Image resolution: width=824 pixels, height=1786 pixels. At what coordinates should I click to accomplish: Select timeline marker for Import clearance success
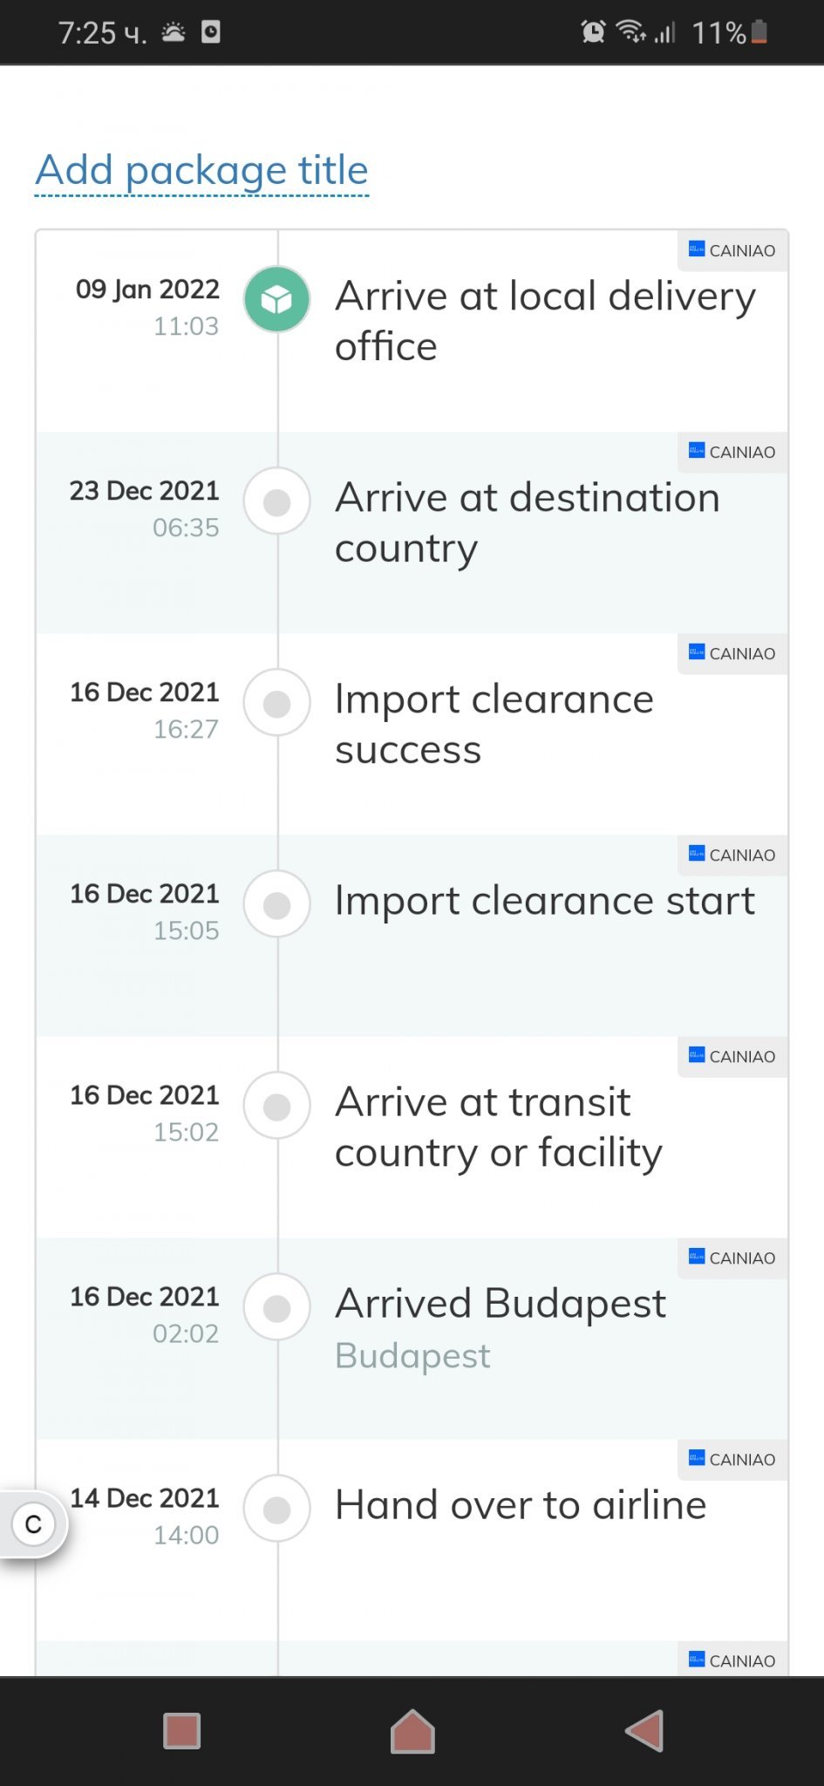click(x=276, y=704)
